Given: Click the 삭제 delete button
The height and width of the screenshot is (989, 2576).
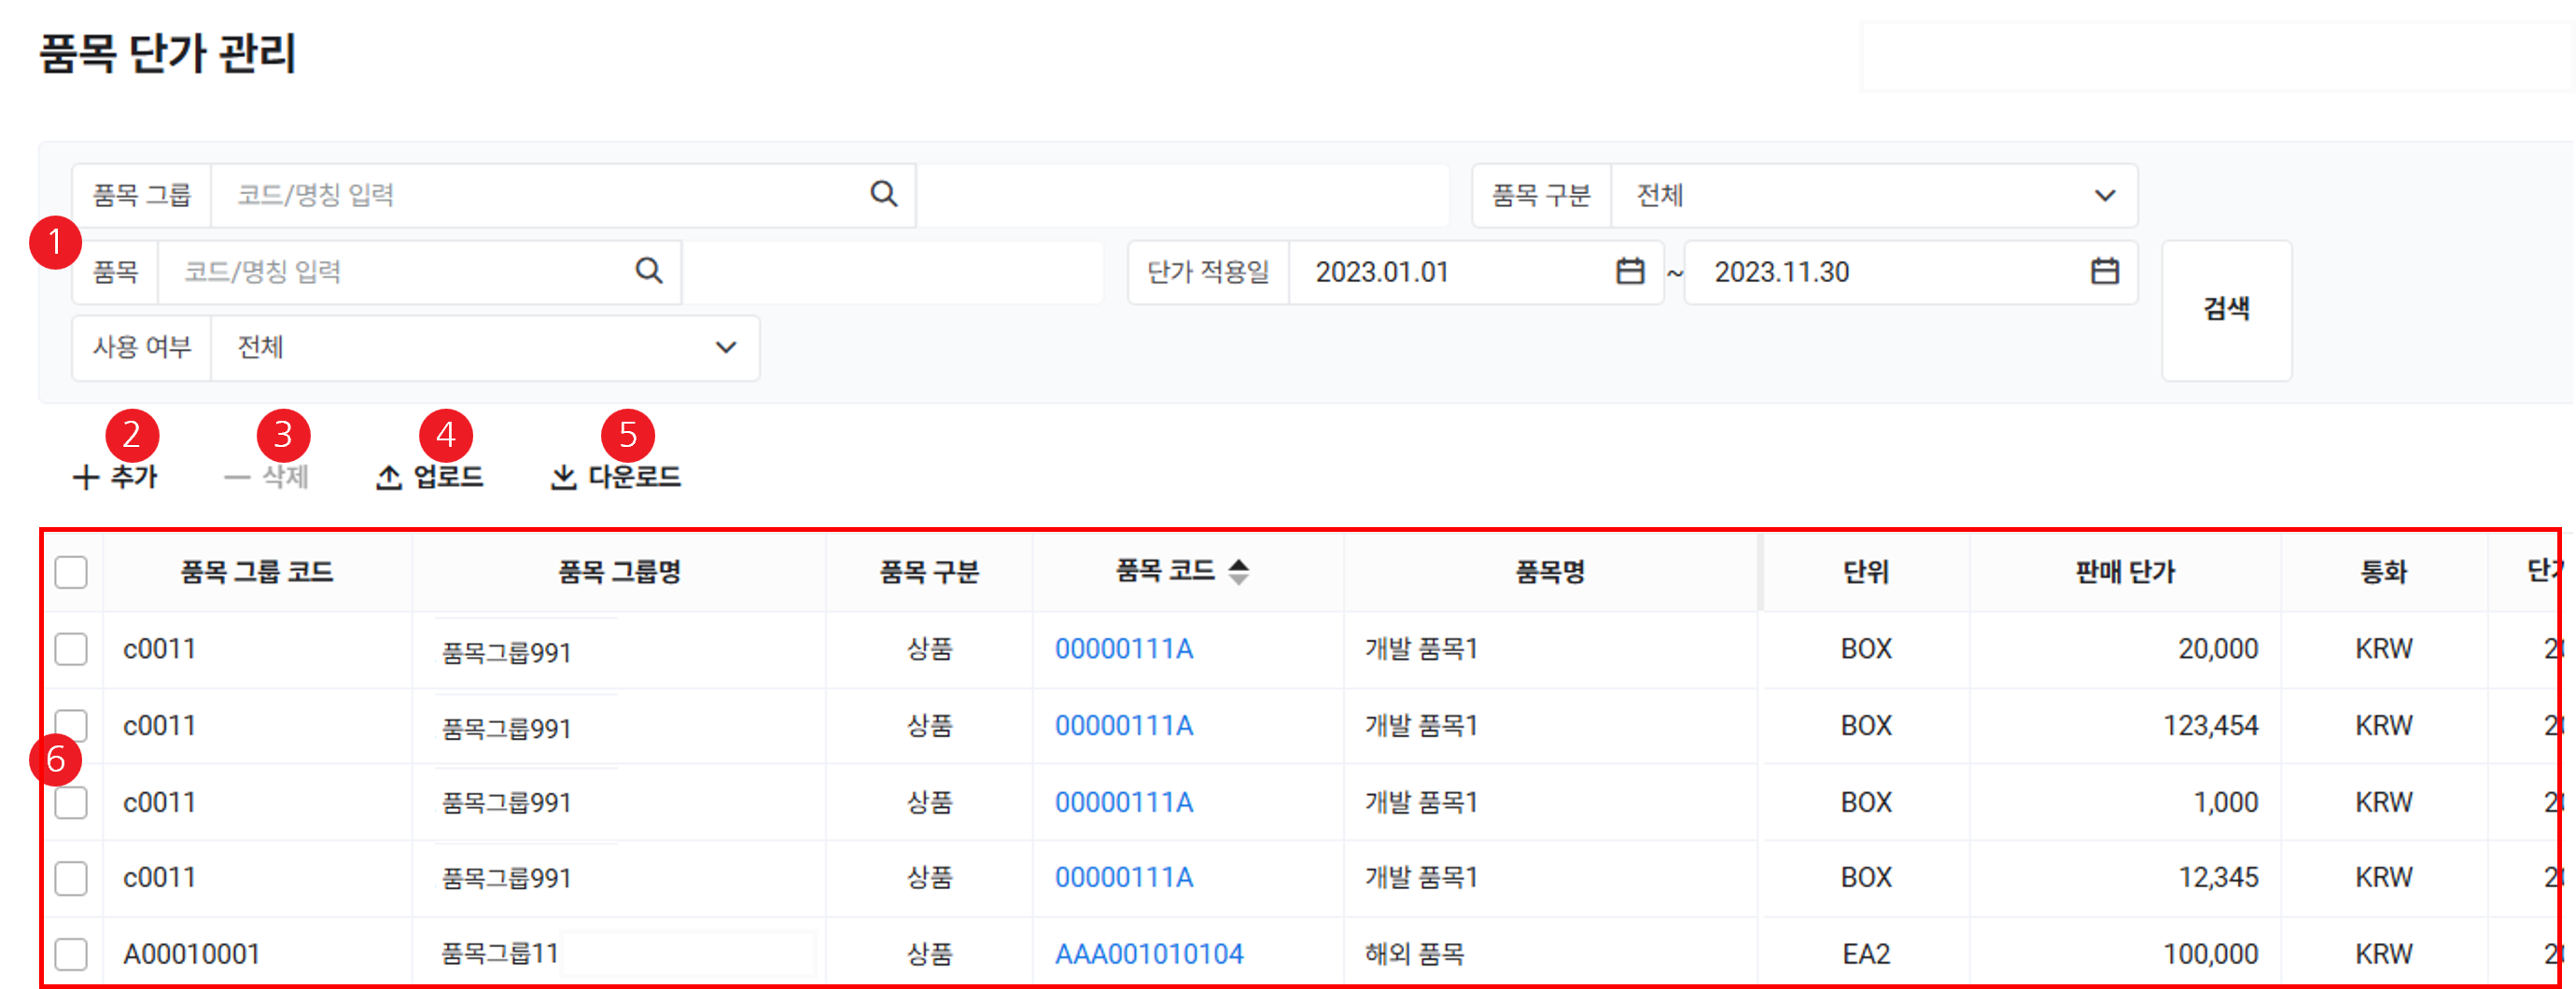Looking at the screenshot, I should (x=267, y=477).
